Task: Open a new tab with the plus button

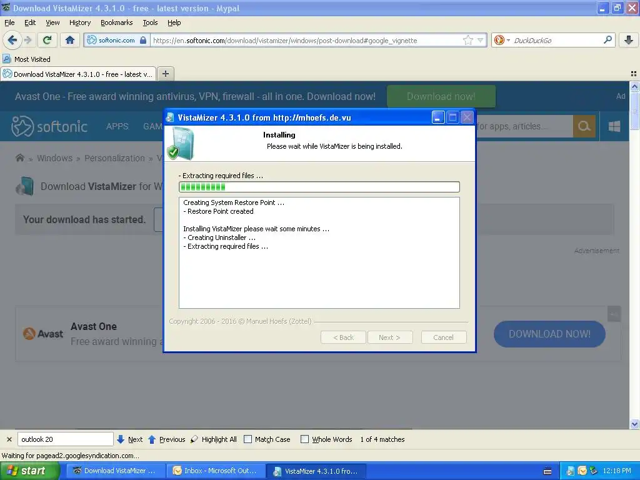Action: [x=165, y=74]
